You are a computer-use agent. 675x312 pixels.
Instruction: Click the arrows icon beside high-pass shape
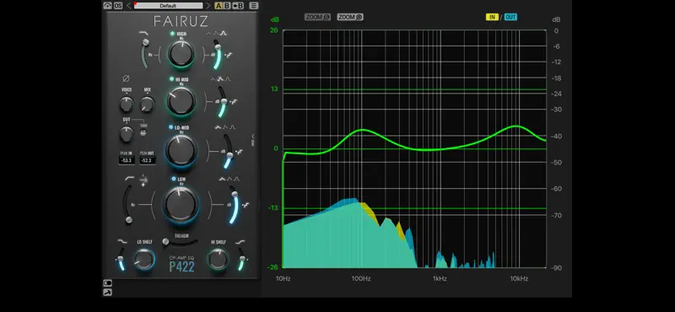pos(143,180)
